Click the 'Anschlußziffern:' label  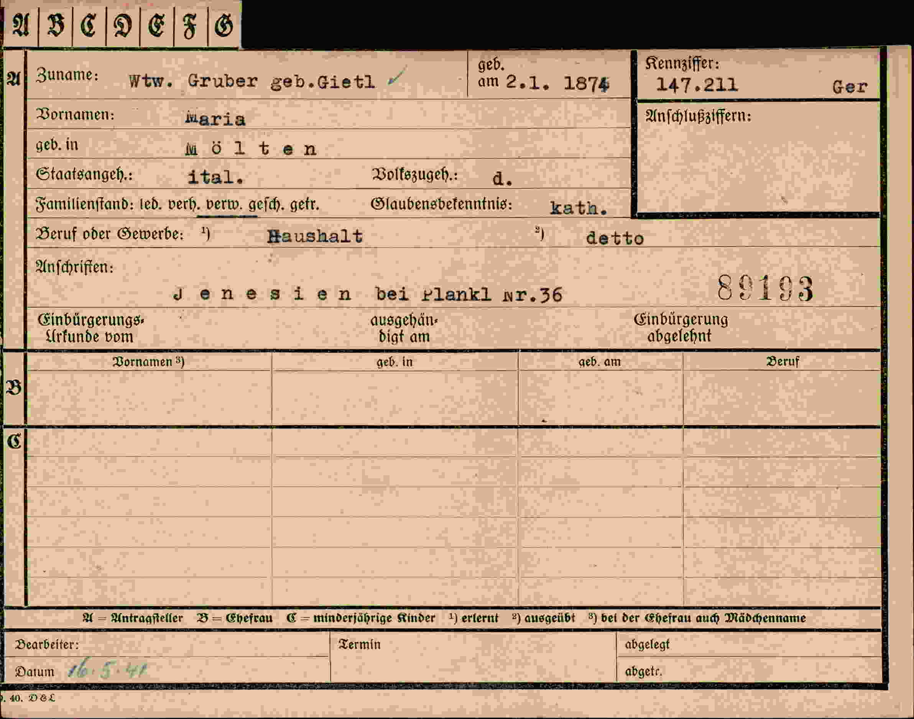pos(698,116)
